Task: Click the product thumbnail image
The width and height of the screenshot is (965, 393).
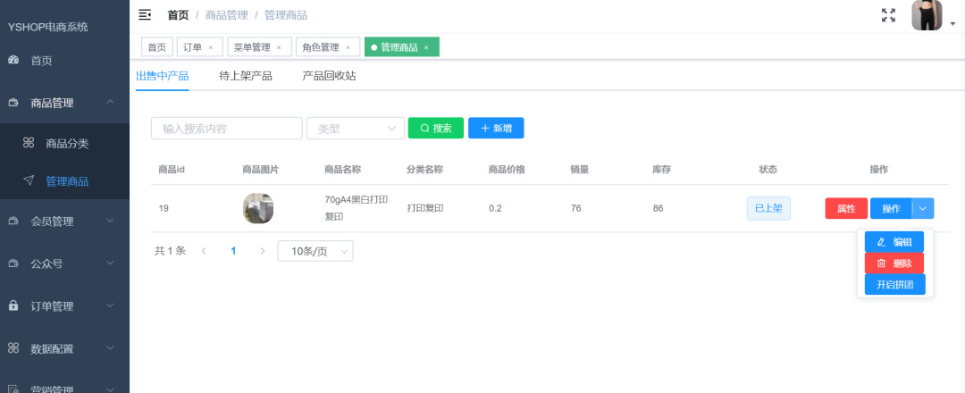Action: (x=258, y=208)
